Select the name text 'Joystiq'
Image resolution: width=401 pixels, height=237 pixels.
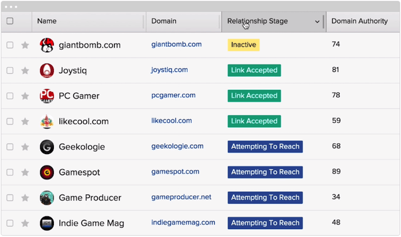[73, 70]
